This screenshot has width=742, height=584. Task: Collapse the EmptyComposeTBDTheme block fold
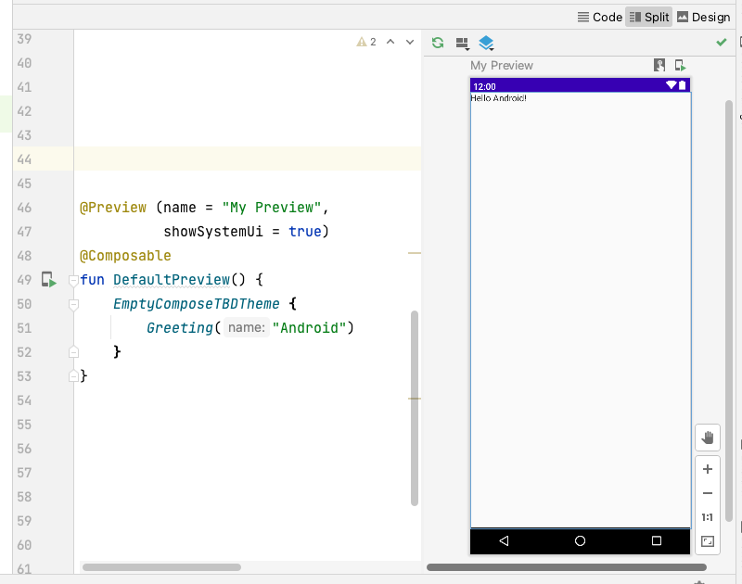point(74,304)
